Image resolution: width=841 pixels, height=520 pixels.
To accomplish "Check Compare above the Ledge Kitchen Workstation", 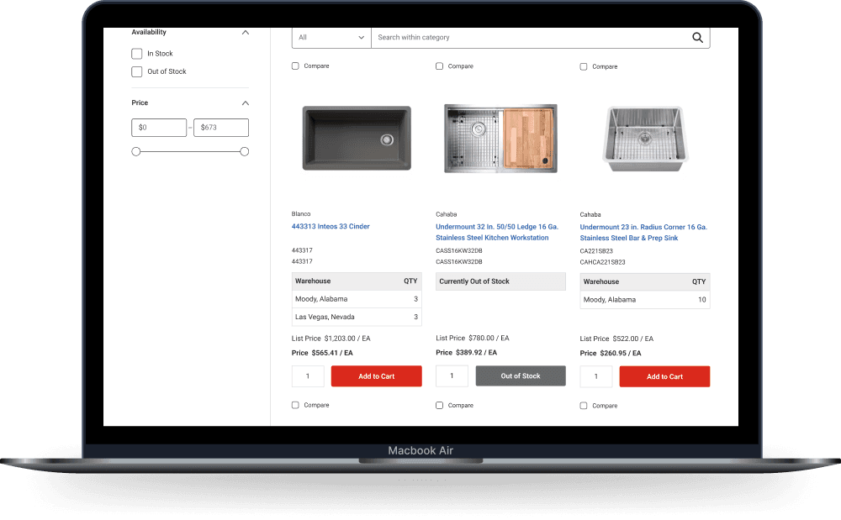I will pos(439,66).
